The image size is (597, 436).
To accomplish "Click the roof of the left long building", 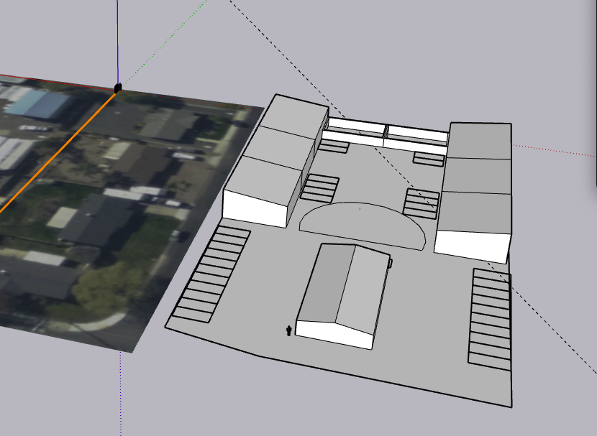I will tap(276, 144).
